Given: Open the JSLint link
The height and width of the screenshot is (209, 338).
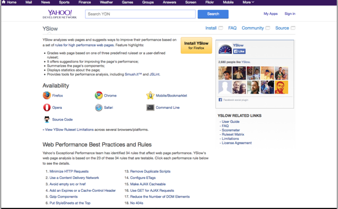Looking at the screenshot, I should coord(154,74).
